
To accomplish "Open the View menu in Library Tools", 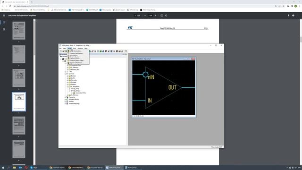I will [64, 48].
